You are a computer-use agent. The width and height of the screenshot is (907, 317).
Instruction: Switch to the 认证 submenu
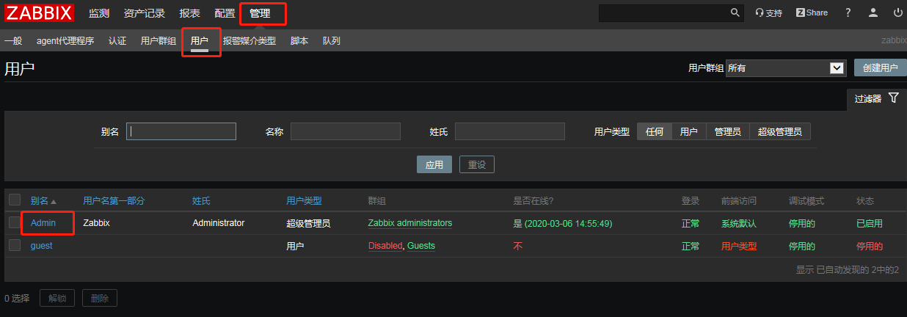coord(117,41)
